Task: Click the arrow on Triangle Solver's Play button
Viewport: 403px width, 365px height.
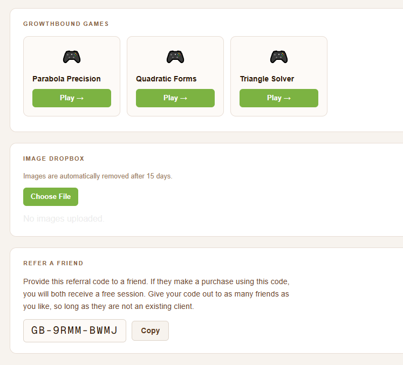Action: [288, 98]
